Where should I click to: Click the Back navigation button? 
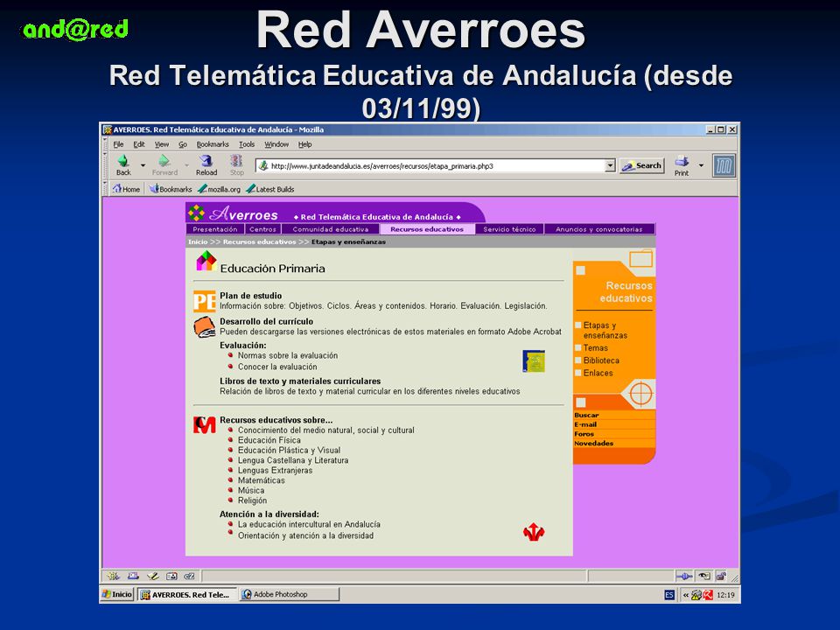[123, 165]
